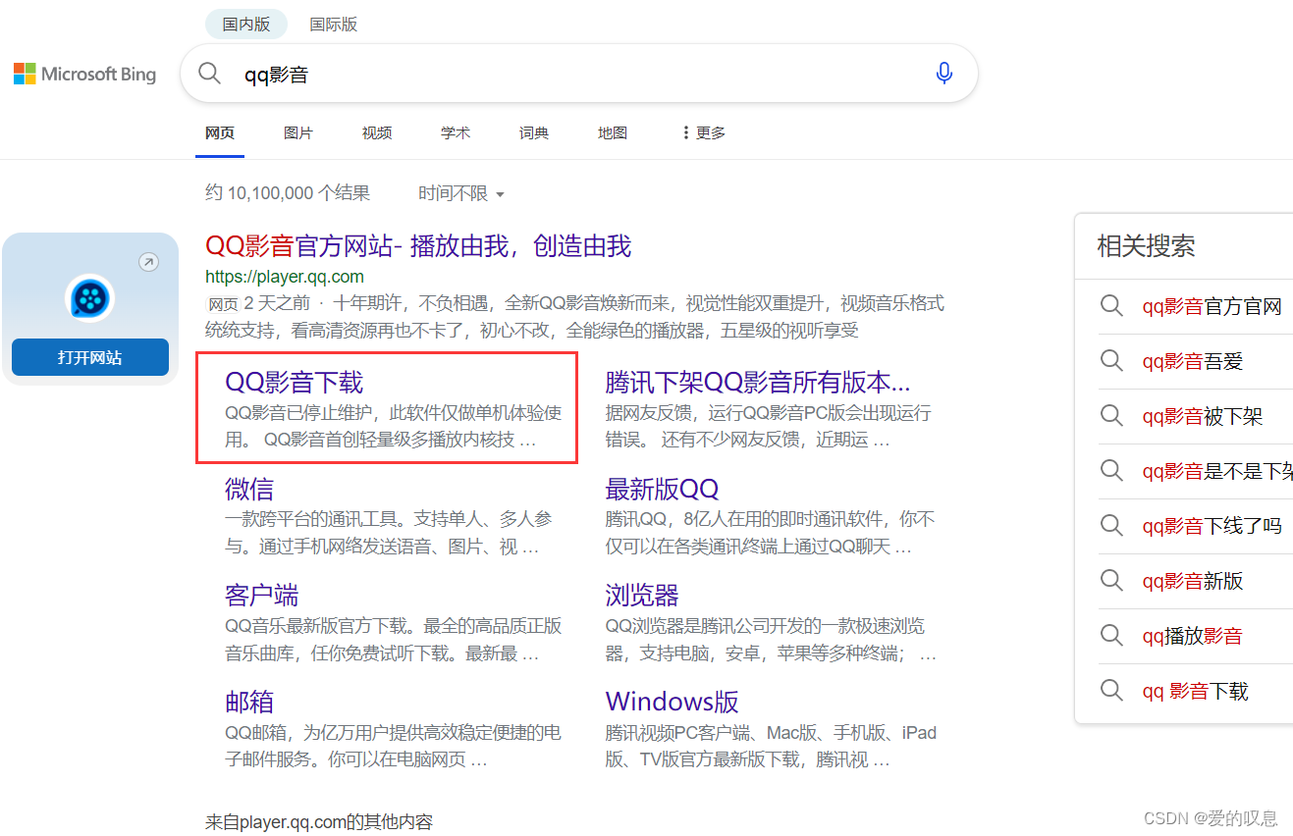Select related search qq影音官方官网
1293x836 pixels.
point(1212,306)
